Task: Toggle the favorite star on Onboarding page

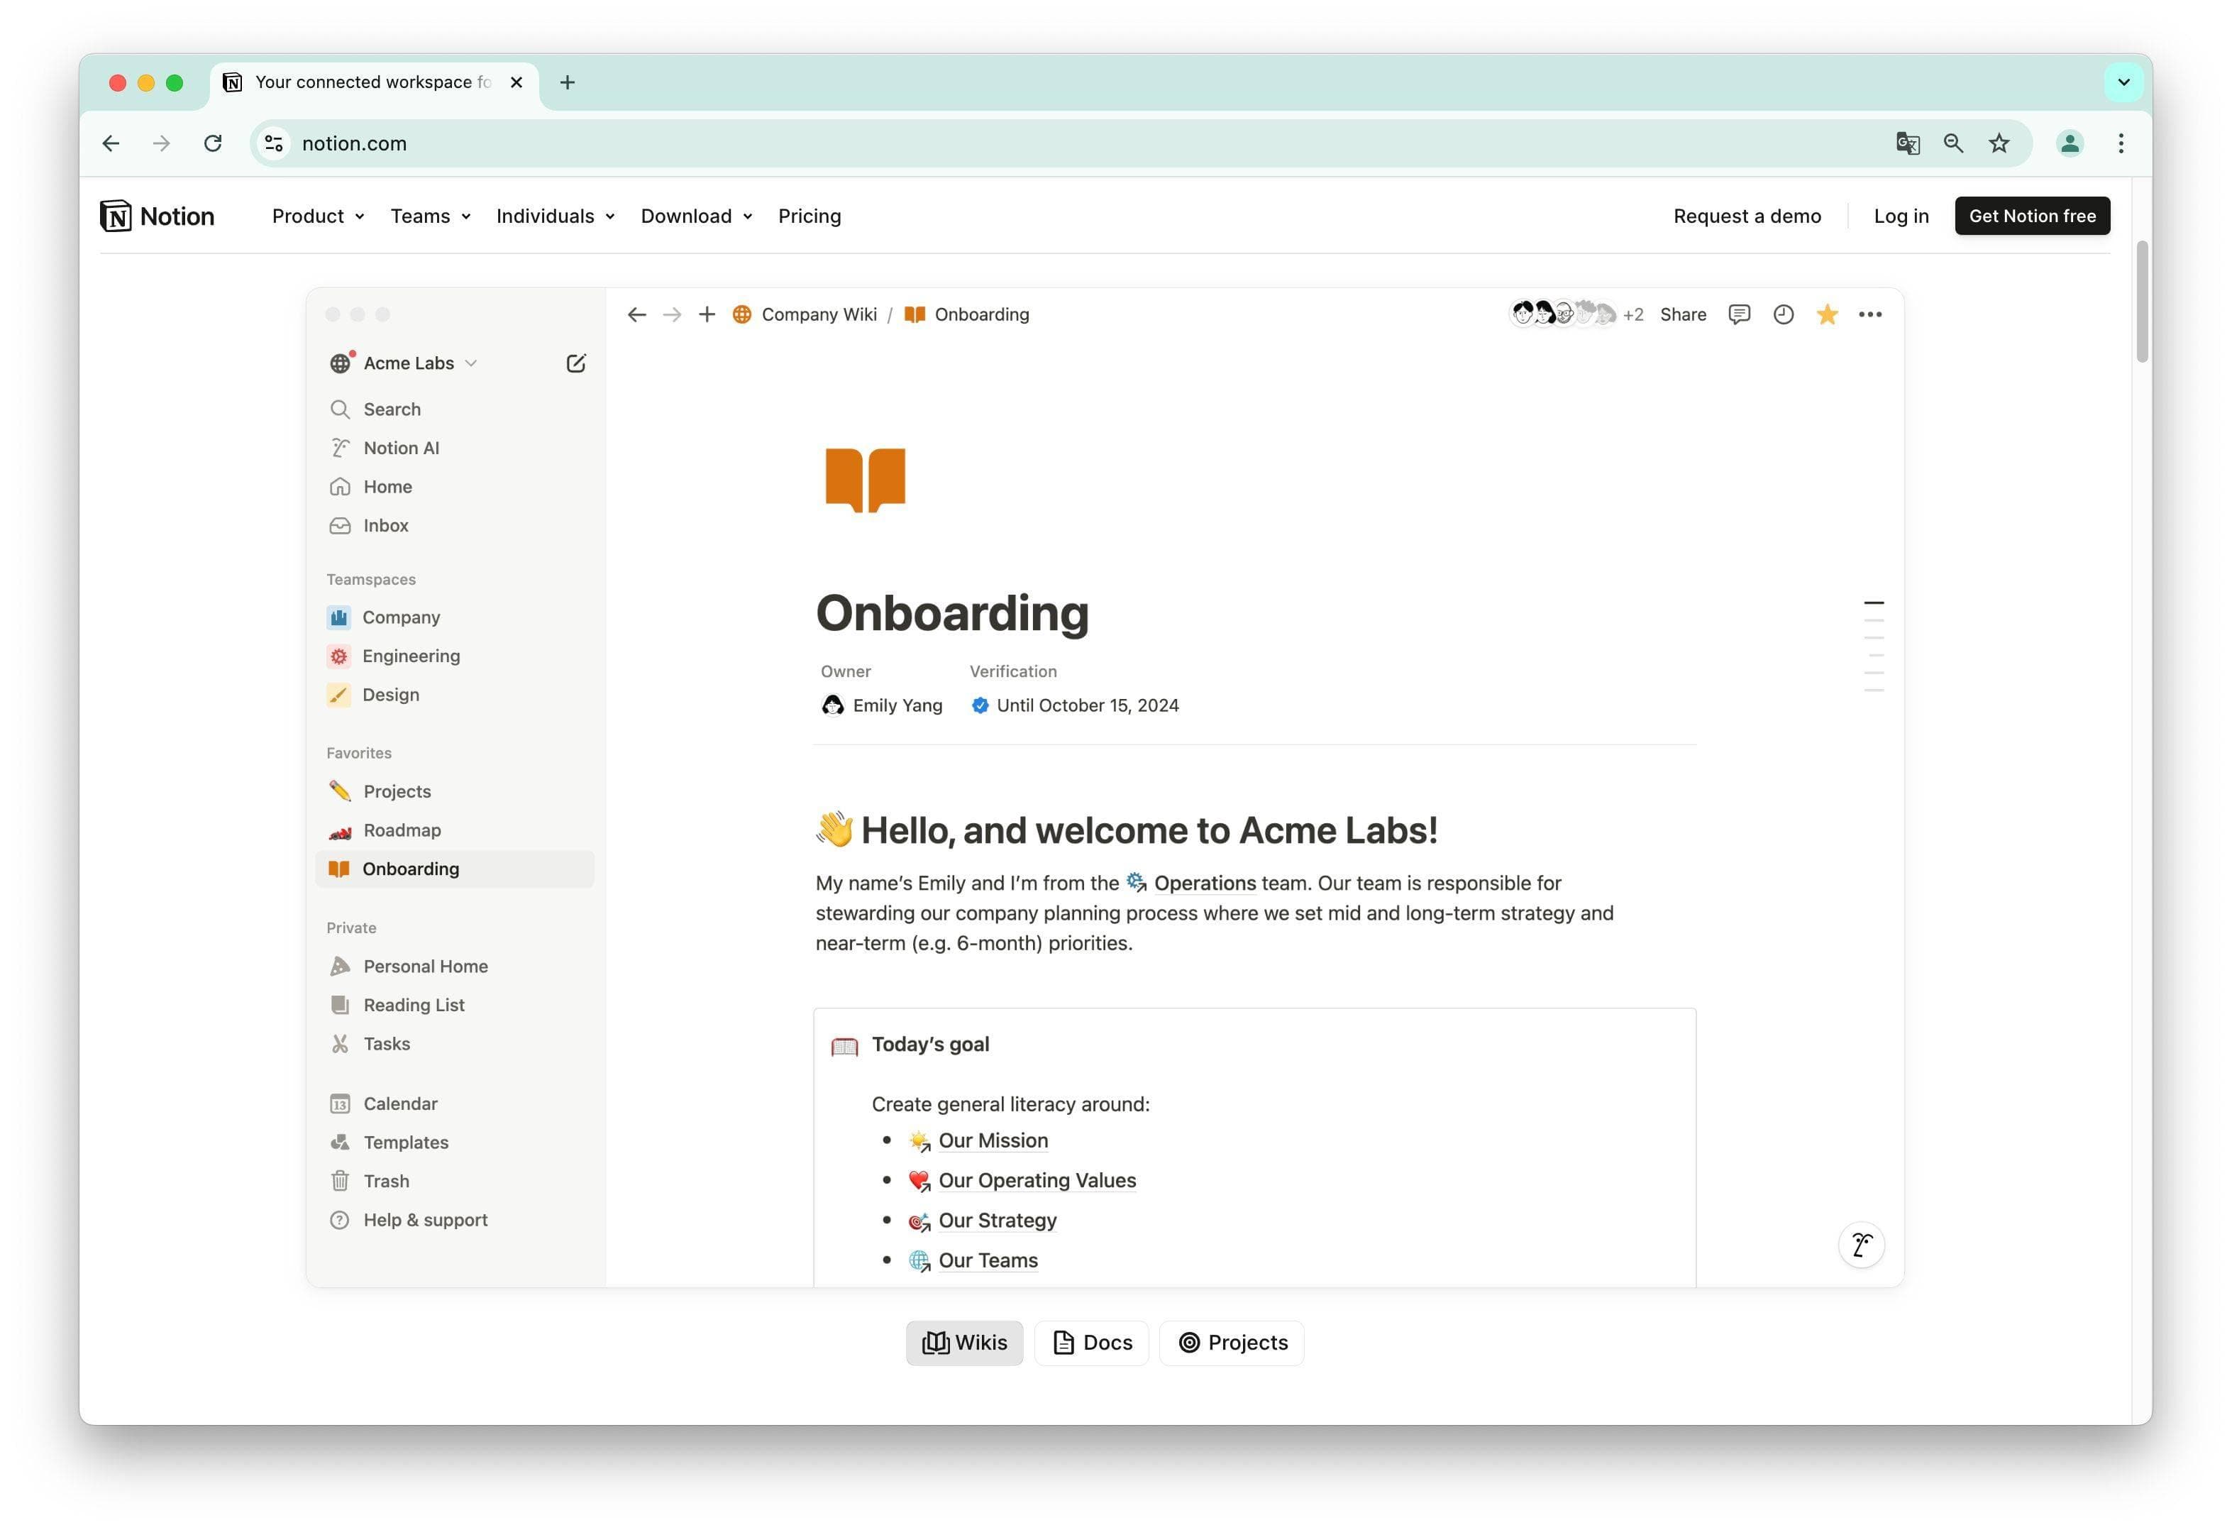Action: coord(1827,314)
